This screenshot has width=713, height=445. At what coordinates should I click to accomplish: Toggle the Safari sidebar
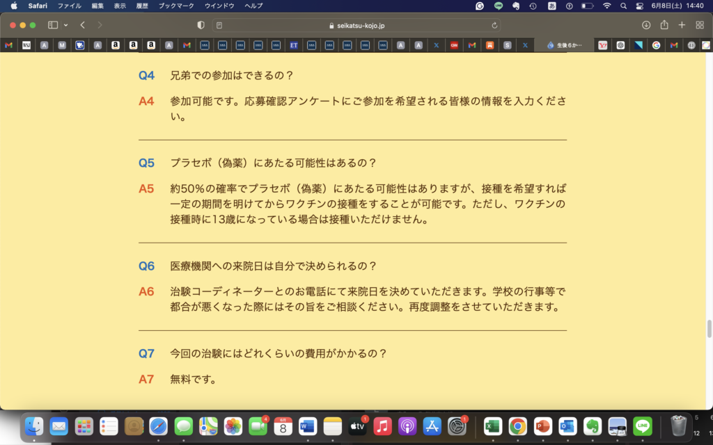pos(53,25)
